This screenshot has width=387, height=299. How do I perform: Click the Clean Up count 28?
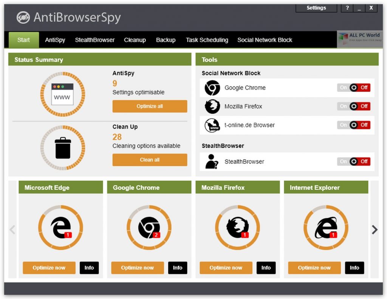click(117, 137)
